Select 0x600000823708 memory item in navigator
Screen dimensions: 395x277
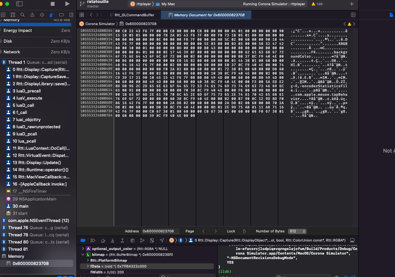click(37, 264)
